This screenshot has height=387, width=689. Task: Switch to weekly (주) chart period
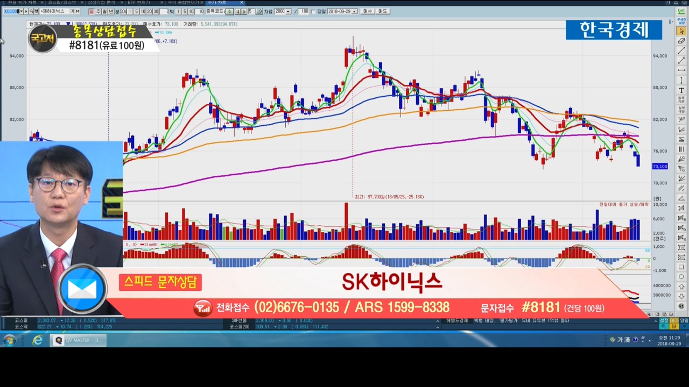(x=98, y=11)
